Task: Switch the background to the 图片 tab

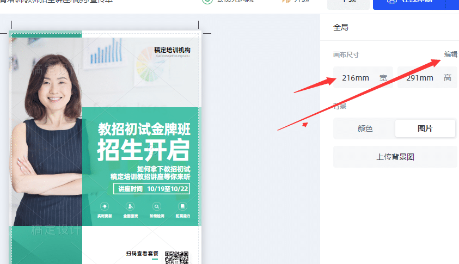Action: point(425,128)
